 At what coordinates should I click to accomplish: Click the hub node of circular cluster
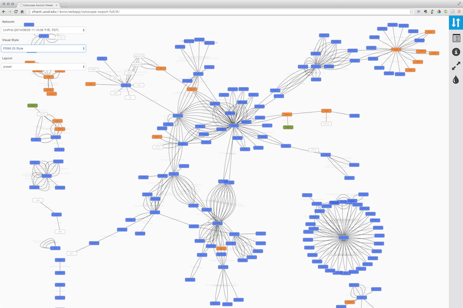click(343, 237)
